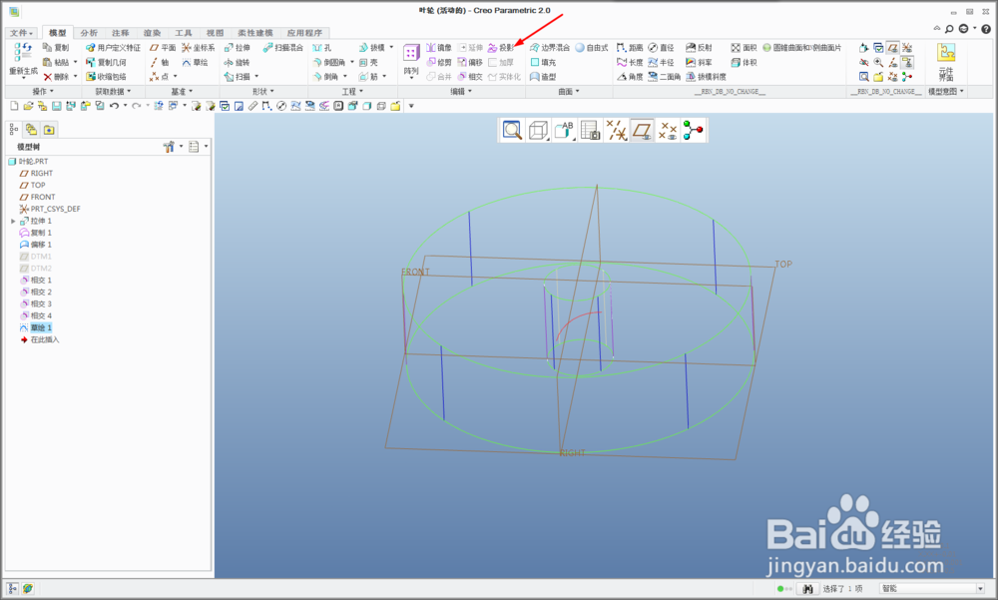Click the Mirror (镜像) tool

point(438,48)
